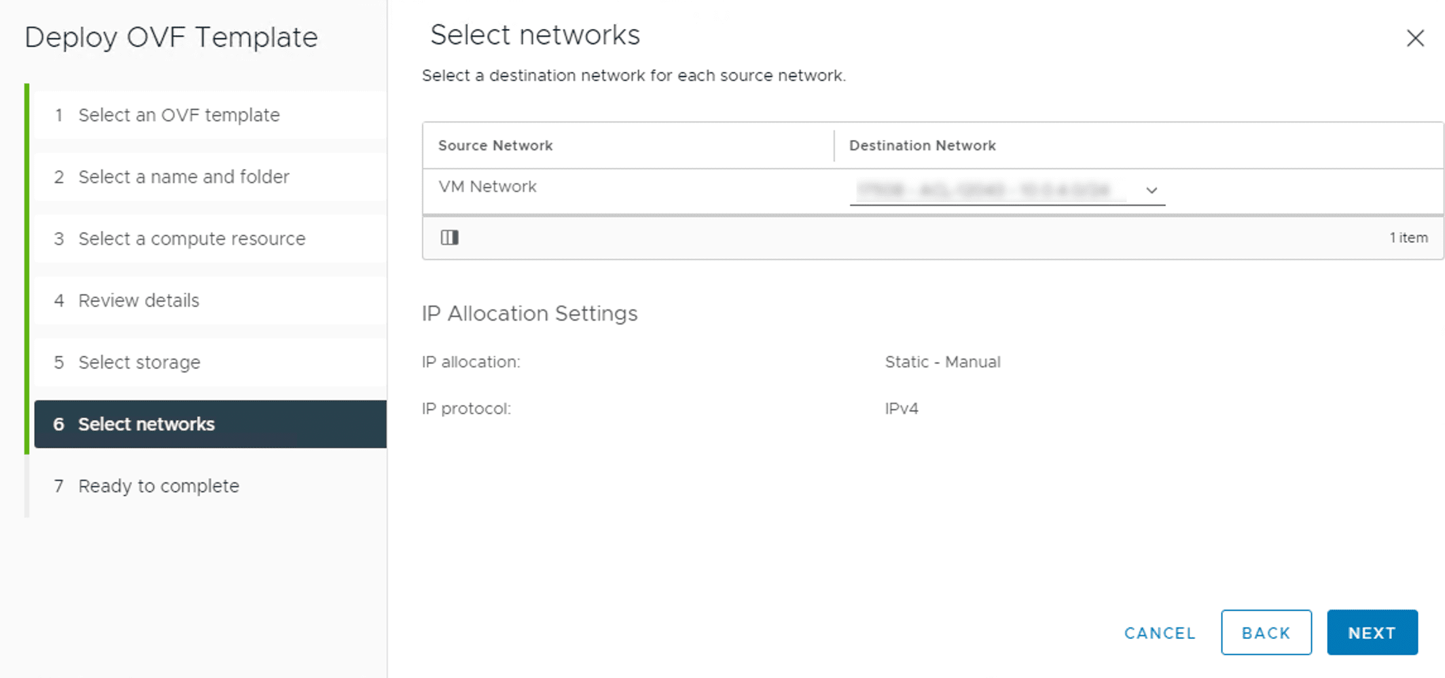Close the Deploy OVF Template wizard

[1416, 39]
